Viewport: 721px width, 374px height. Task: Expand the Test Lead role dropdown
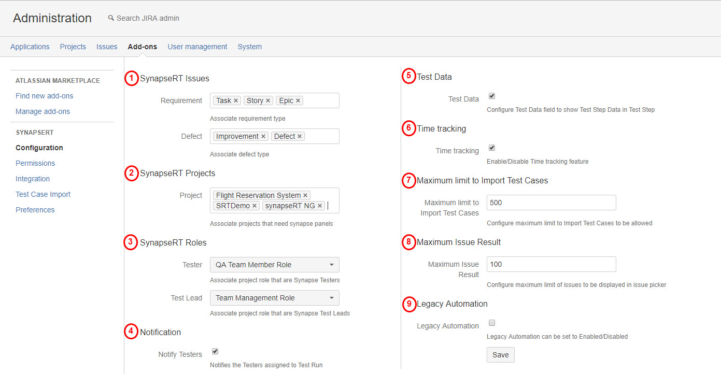click(x=274, y=298)
